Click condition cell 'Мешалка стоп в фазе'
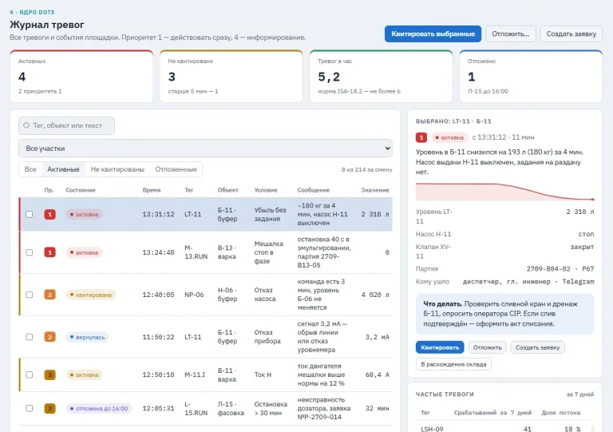This screenshot has height=432, width=613. coord(268,252)
